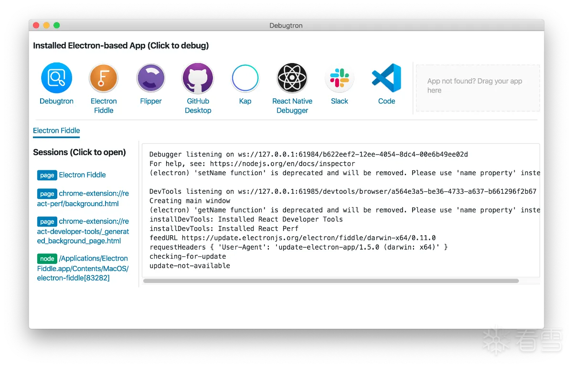The width and height of the screenshot is (573, 367).
Task: Click the 'checking-for-update' log line
Action: point(188,257)
